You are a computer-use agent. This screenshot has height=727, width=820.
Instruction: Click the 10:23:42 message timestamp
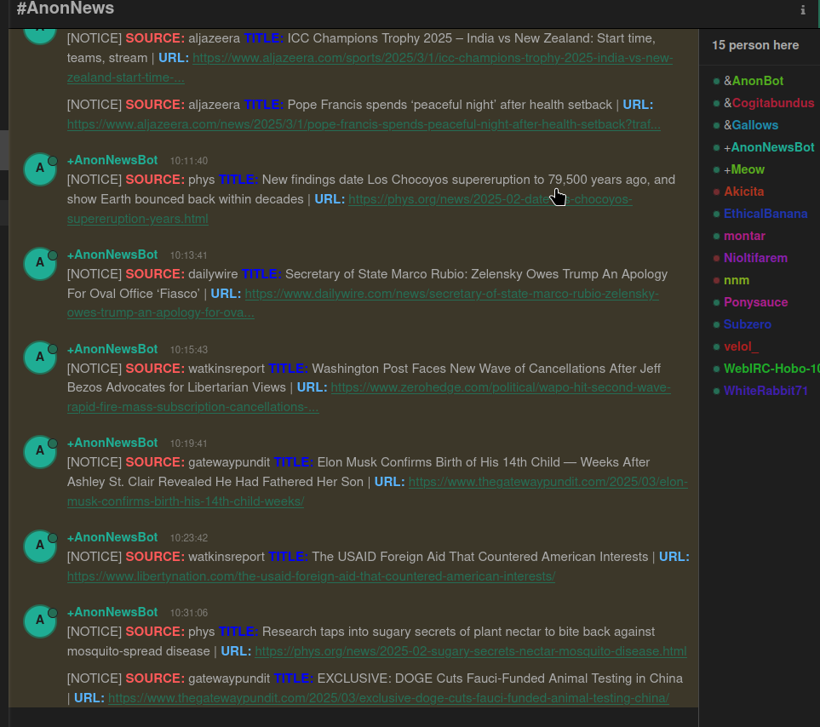pyautogui.click(x=189, y=538)
